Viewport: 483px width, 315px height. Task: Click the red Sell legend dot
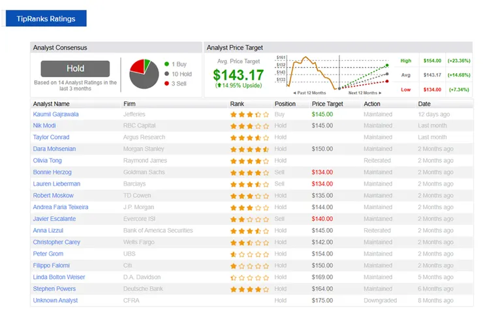click(166, 83)
